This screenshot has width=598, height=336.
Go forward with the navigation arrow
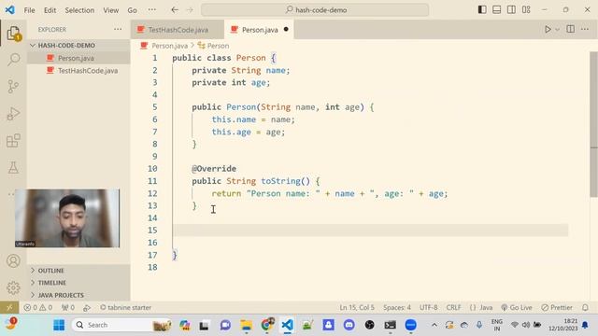coord(190,10)
